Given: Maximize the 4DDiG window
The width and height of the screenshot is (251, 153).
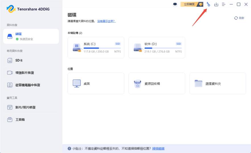Looking at the screenshot, I should click(238, 4).
